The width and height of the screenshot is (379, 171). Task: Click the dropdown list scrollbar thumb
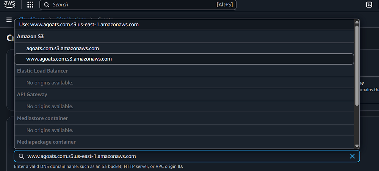click(x=357, y=64)
